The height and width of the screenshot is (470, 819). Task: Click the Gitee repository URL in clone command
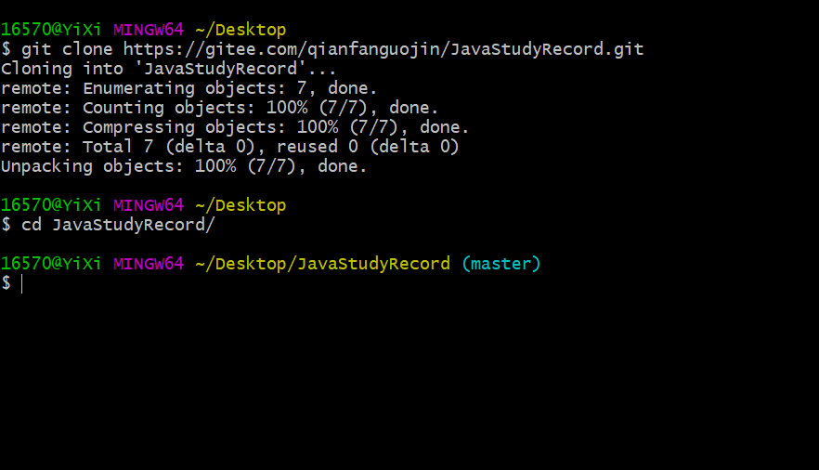coord(383,49)
